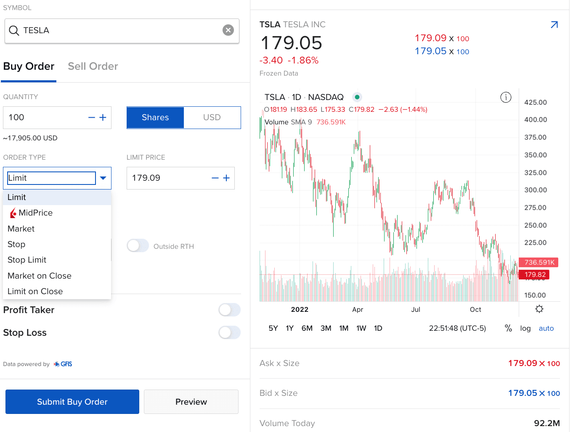
Task: Toggle percent scale on chart
Action: pos(508,328)
